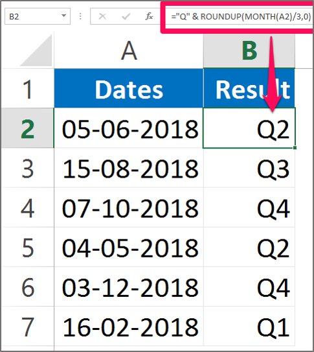Click the Name Box showing B2
Screen dimensions: 314x352
coord(38,16)
